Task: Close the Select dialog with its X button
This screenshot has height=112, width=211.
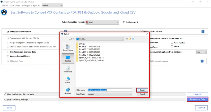Action: [147, 34]
